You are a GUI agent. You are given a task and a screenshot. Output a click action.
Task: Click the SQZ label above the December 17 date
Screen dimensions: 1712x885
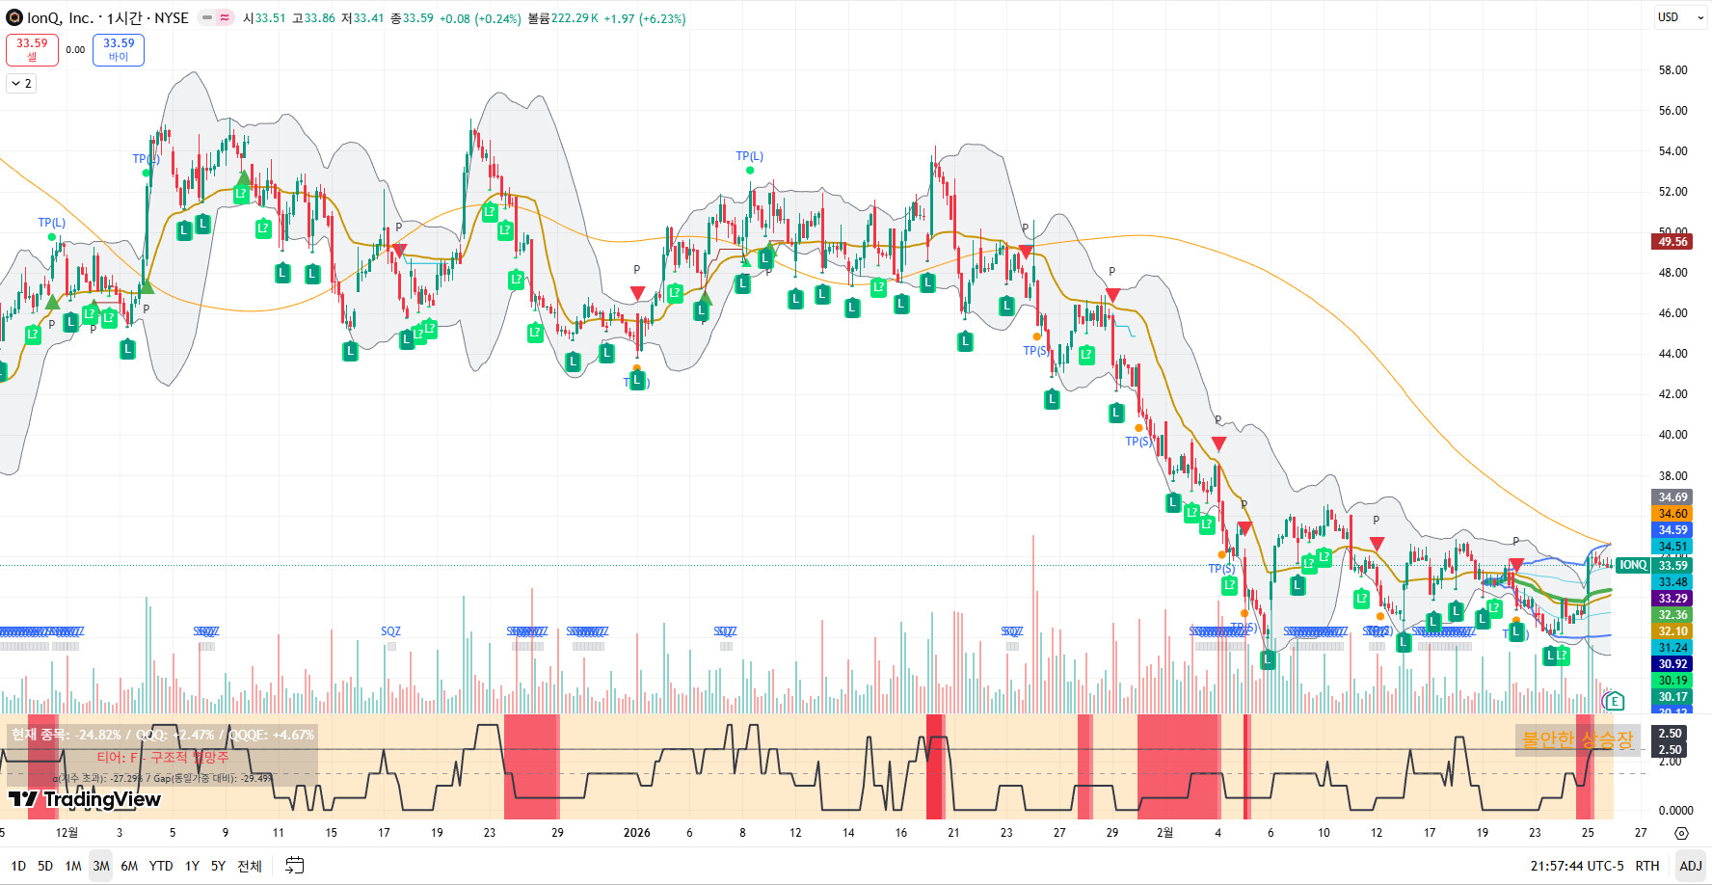pos(390,631)
